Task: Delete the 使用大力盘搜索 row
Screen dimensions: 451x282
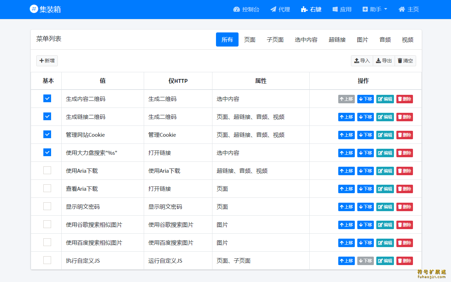Action: [x=404, y=153]
